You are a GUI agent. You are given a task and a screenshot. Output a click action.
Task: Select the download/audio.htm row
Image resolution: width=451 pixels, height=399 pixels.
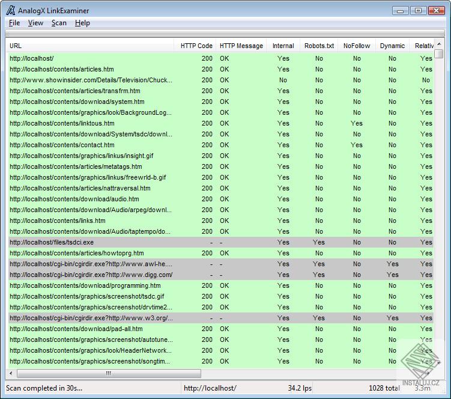pos(220,199)
